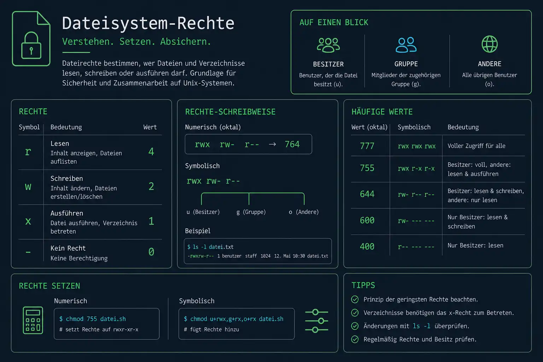This screenshot has height=362, width=543.
Task: Click the checkmark beside 'Prinzip der geringsten Rechte'
Action: [x=355, y=299]
